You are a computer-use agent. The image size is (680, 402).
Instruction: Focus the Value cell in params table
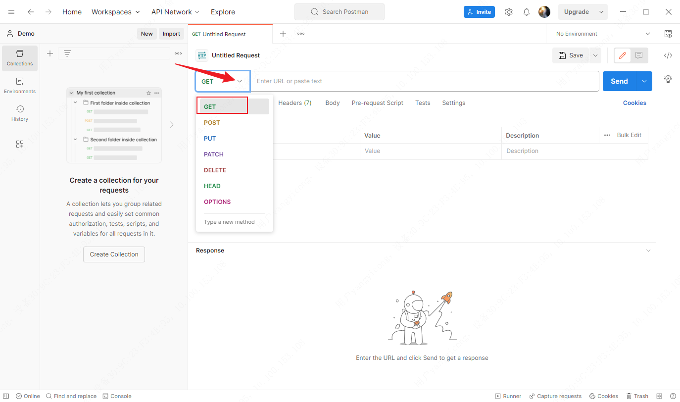431,151
